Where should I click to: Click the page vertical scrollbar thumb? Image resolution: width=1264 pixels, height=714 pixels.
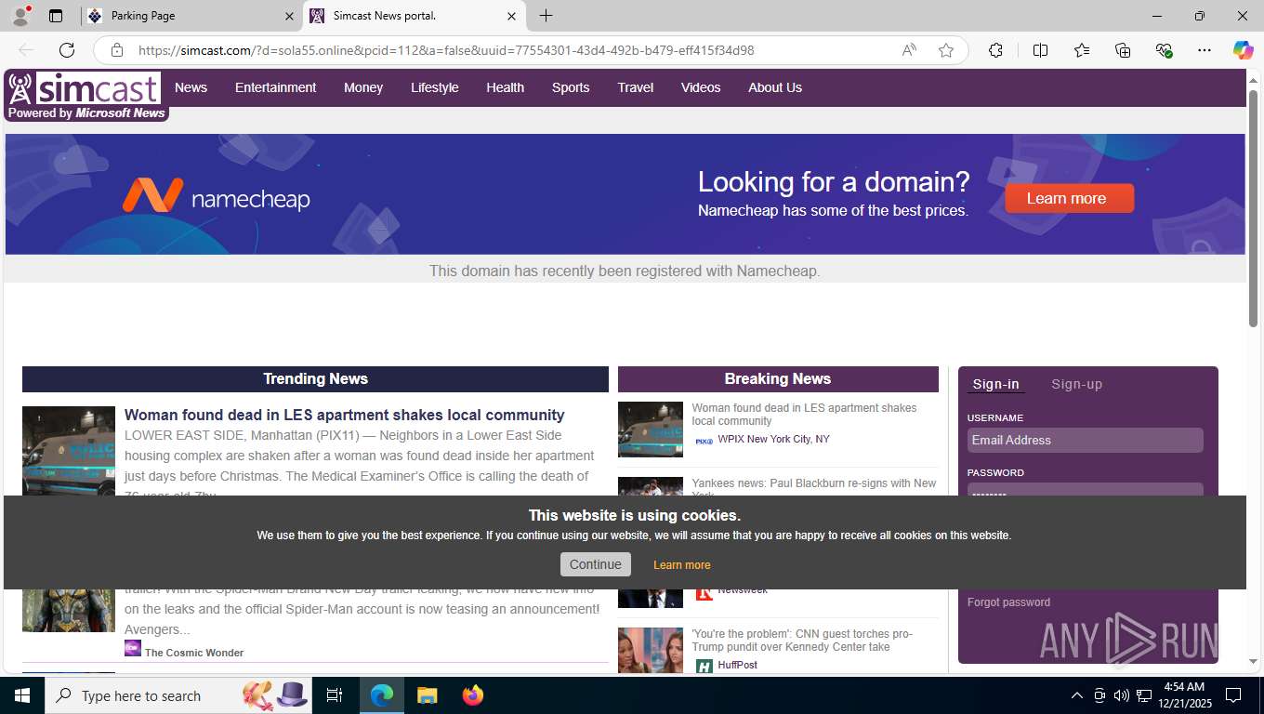(x=1254, y=208)
